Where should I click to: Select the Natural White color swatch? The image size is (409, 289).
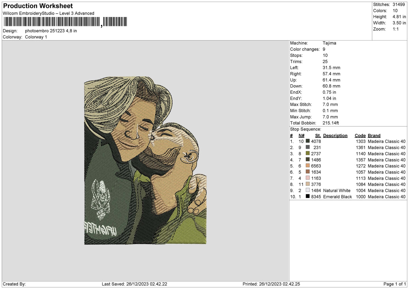pos(308,190)
